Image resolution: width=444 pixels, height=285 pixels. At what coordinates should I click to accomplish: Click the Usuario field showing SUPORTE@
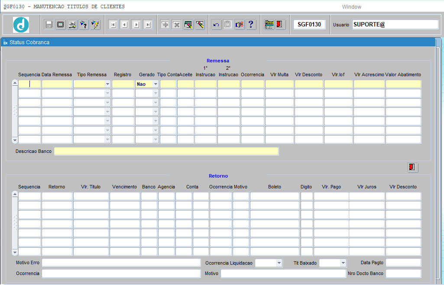(x=395, y=24)
